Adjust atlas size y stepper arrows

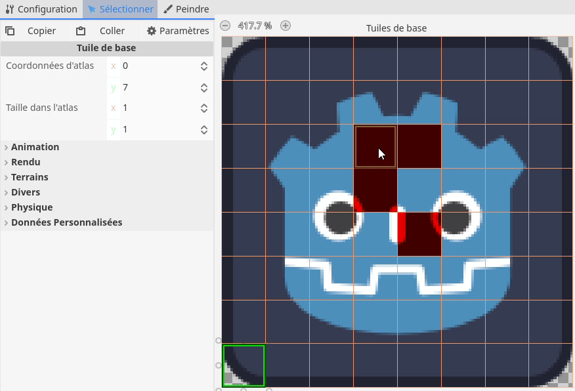(x=204, y=129)
